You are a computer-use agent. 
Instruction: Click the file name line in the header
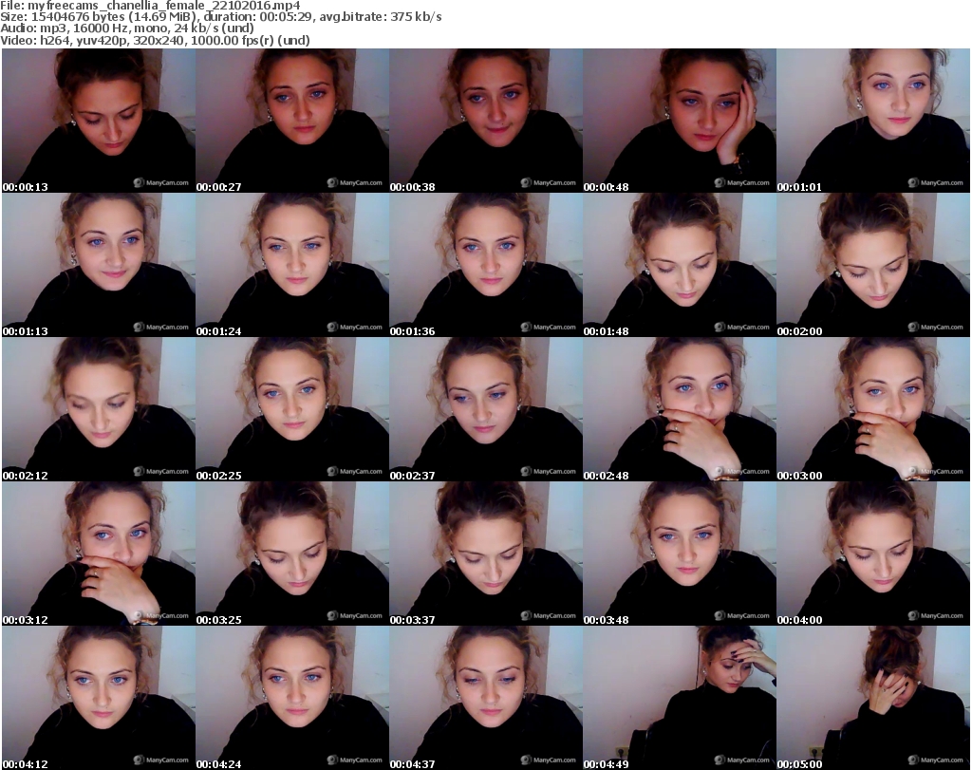pyautogui.click(x=150, y=6)
